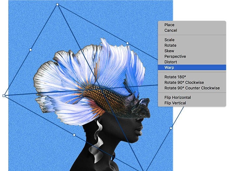This screenshot has height=171, width=234.
Task: Choose Flip Horizontal from the menu
Action: click(192, 98)
